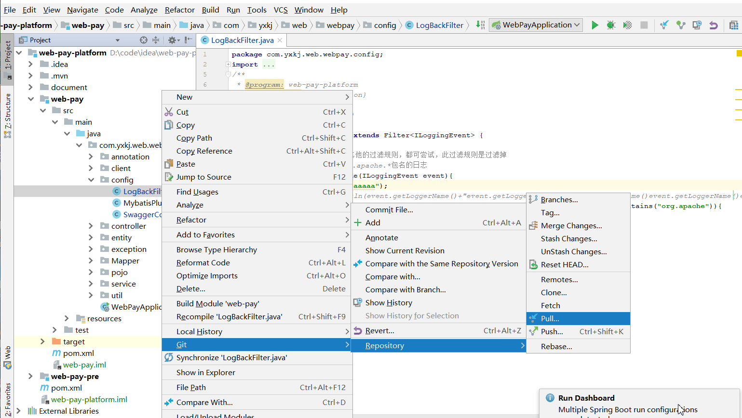Screen dimensions: 742x418
Task: Open WebPayApplication run configuration dropdown
Action: click(536, 25)
